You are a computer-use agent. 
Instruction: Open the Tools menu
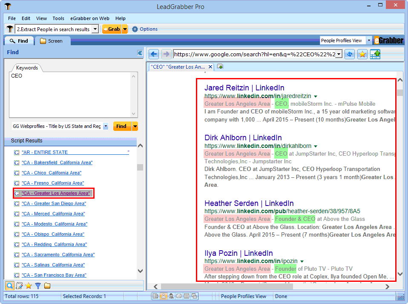(58, 18)
